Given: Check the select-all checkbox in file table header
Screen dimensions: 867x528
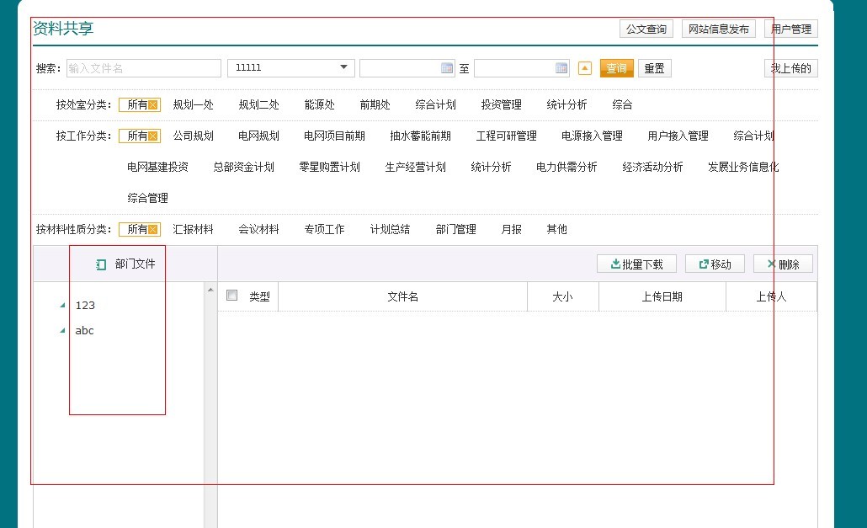Looking at the screenshot, I should point(230,296).
